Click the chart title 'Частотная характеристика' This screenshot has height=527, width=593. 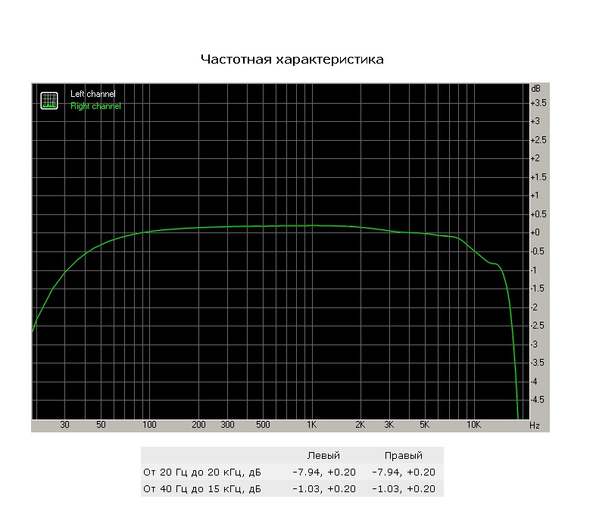(292, 59)
